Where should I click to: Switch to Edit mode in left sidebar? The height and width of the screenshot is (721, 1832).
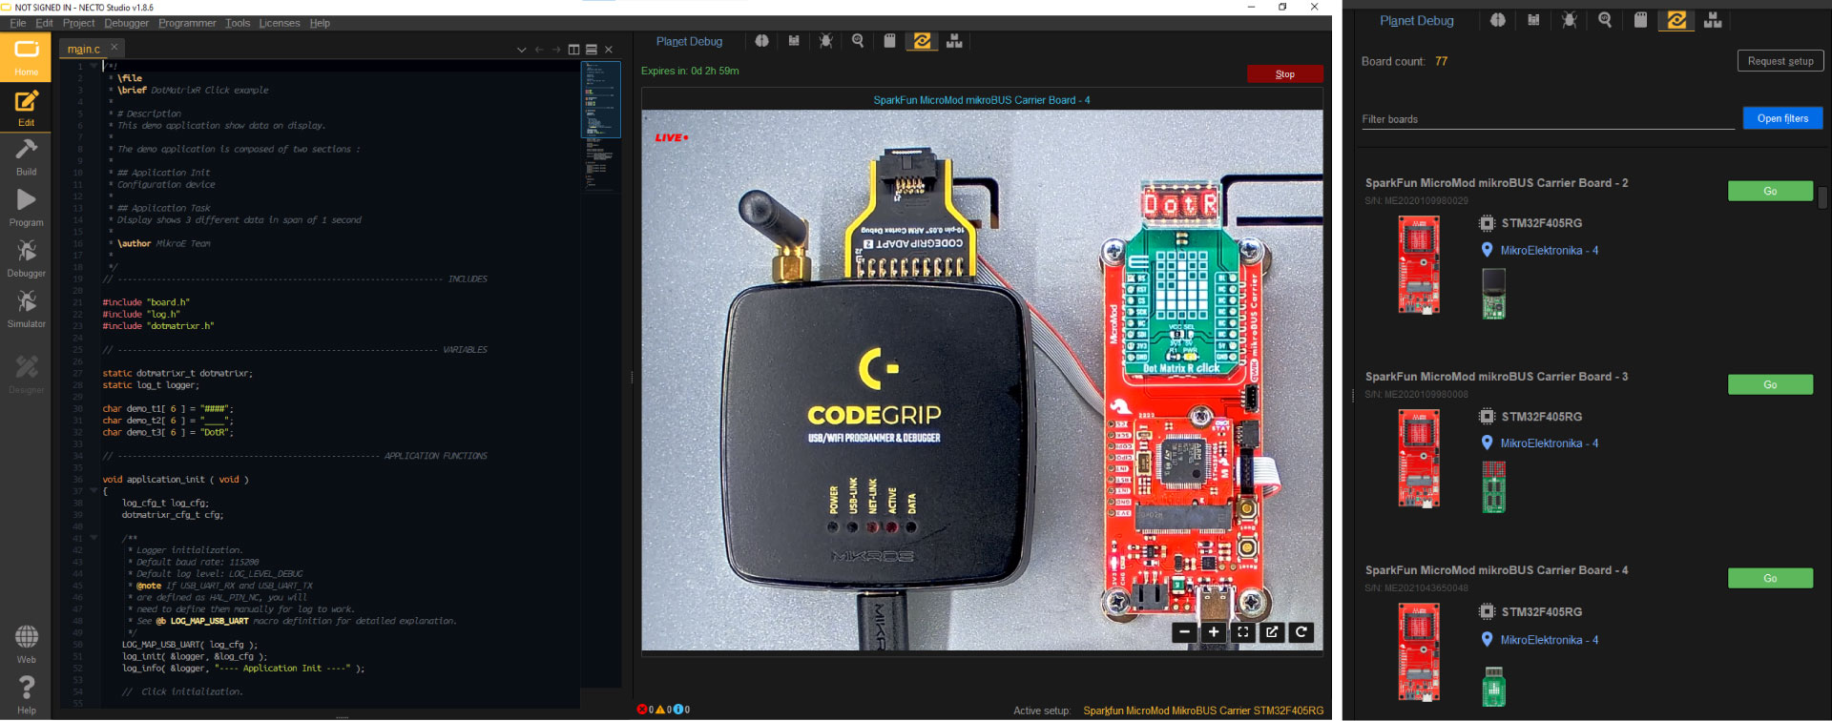point(26,108)
